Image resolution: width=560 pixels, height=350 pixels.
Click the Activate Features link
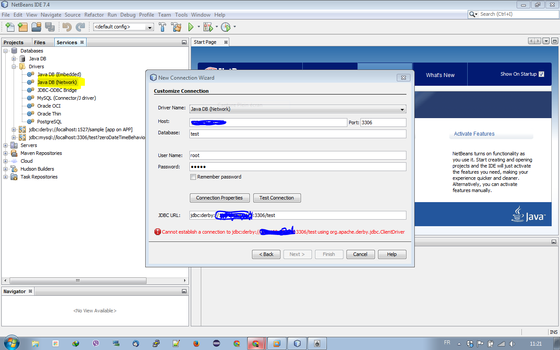(474, 134)
